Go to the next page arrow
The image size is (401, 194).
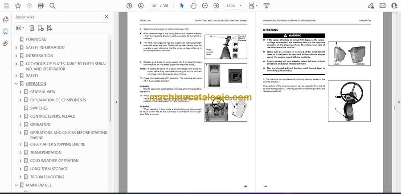click(141, 6)
